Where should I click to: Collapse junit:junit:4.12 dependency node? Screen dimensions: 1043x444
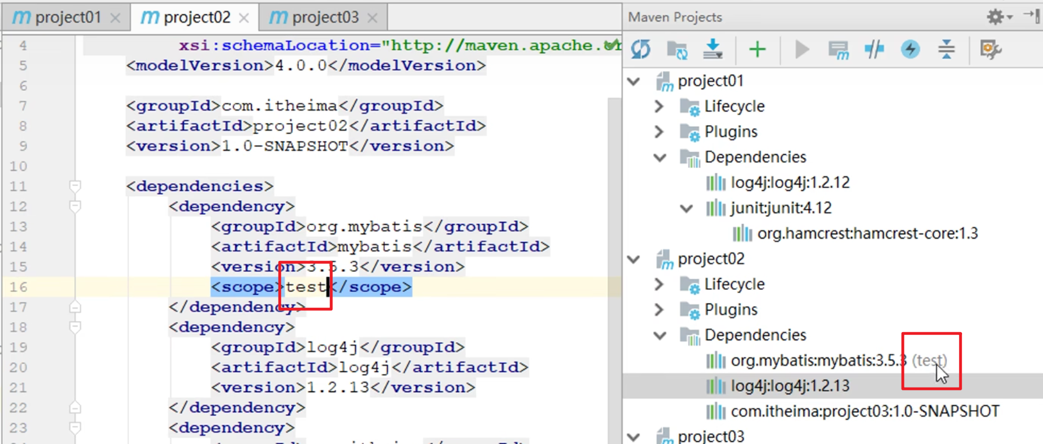[686, 208]
